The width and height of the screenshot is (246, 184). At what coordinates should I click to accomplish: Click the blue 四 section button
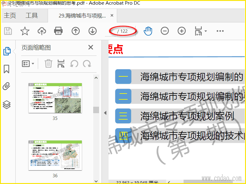pyautogui.click(x=123, y=136)
